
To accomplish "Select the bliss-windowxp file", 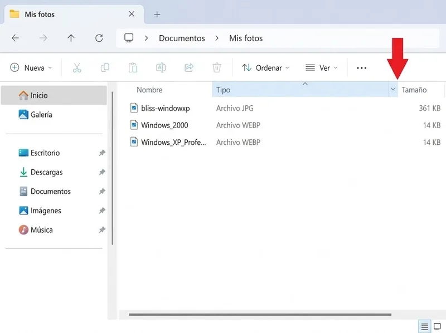I will pos(166,108).
